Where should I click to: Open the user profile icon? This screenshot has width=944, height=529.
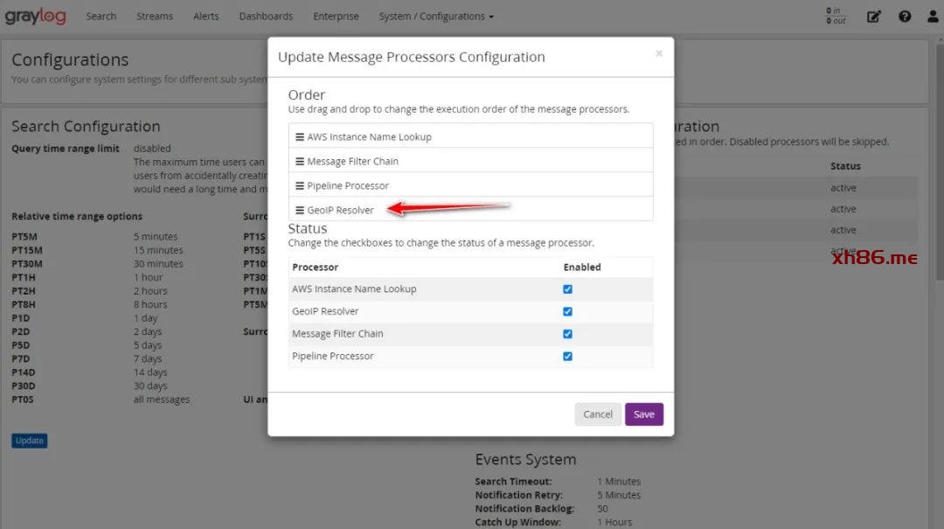[x=933, y=17]
